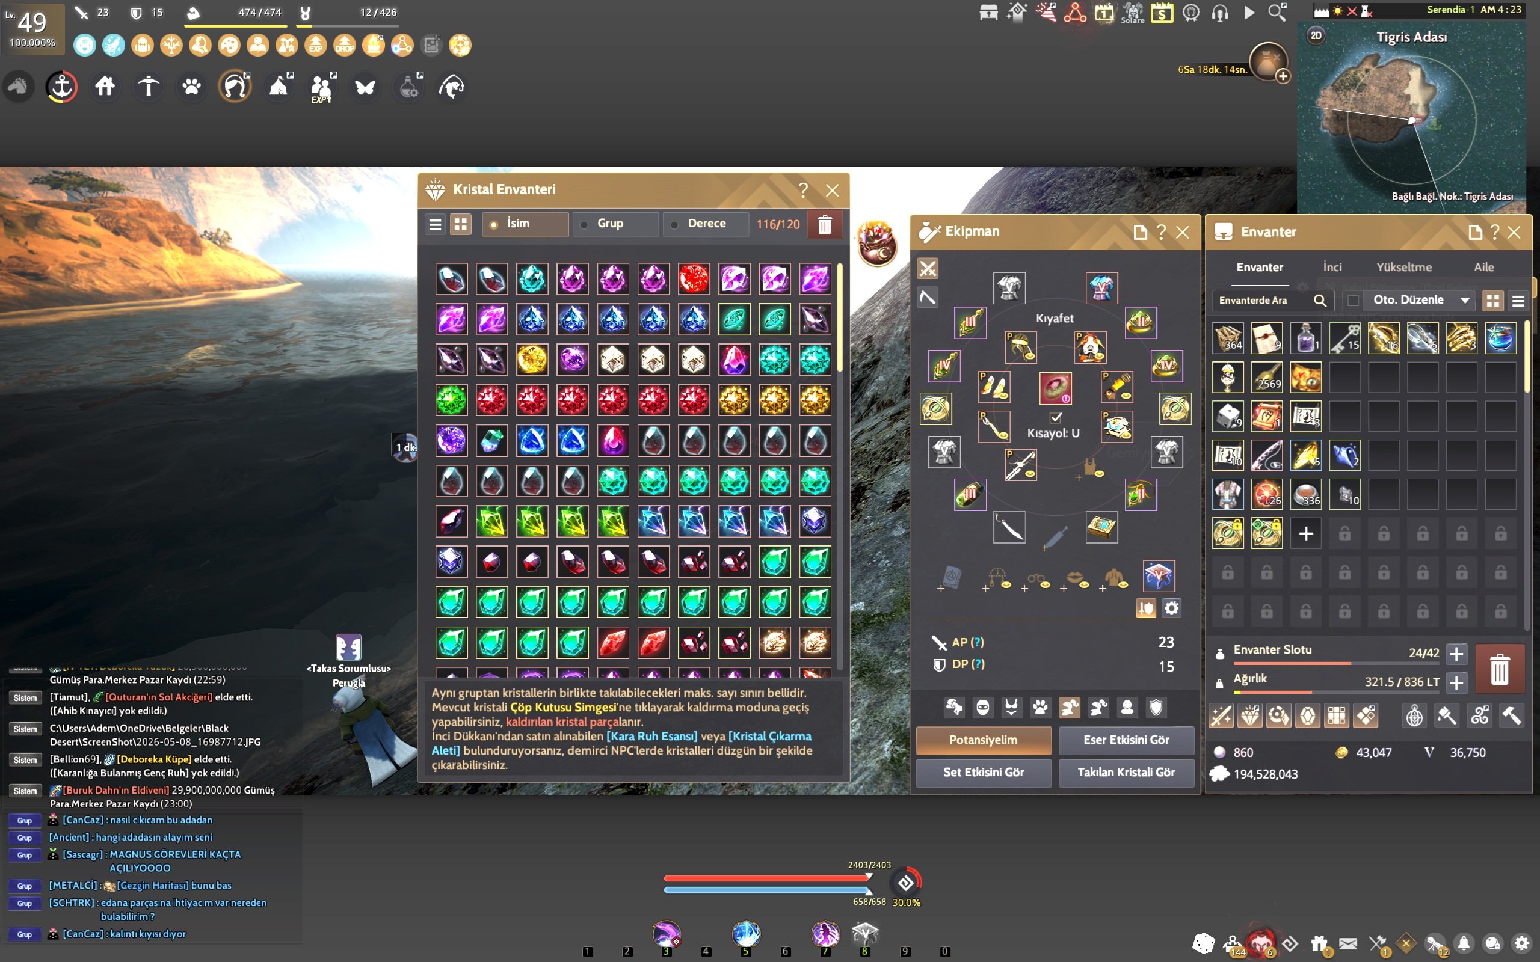Click the Takılan Kristali Gör button
This screenshot has width=1540, height=962.
point(1126,773)
